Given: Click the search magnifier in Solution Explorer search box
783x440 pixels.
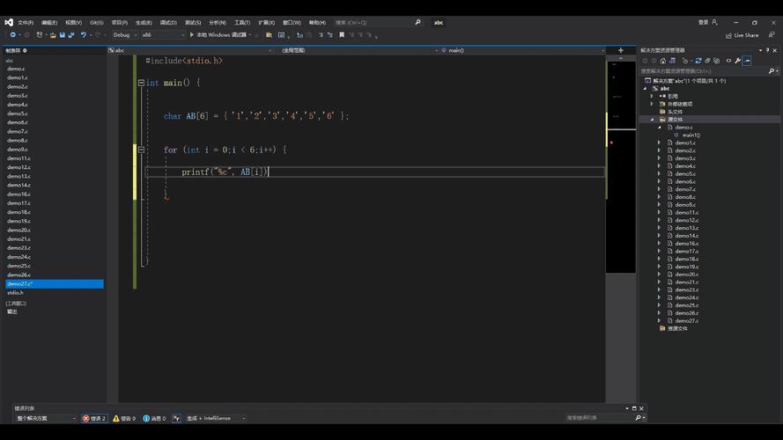Looking at the screenshot, I should click(771, 70).
